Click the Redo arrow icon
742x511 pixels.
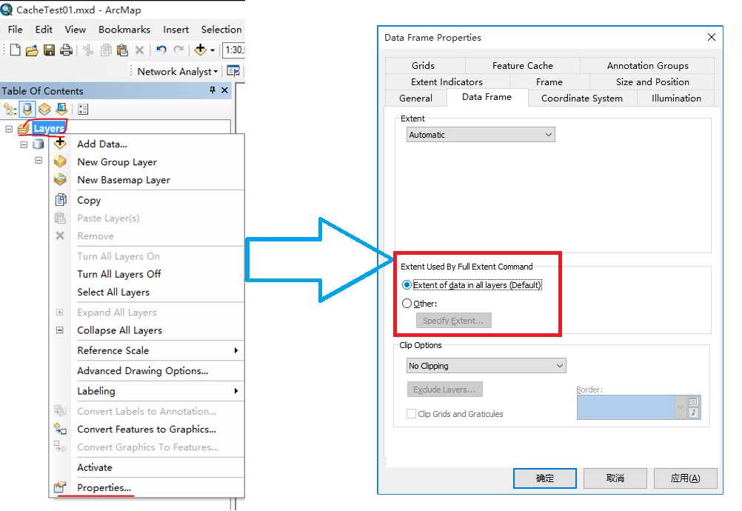[x=178, y=50]
